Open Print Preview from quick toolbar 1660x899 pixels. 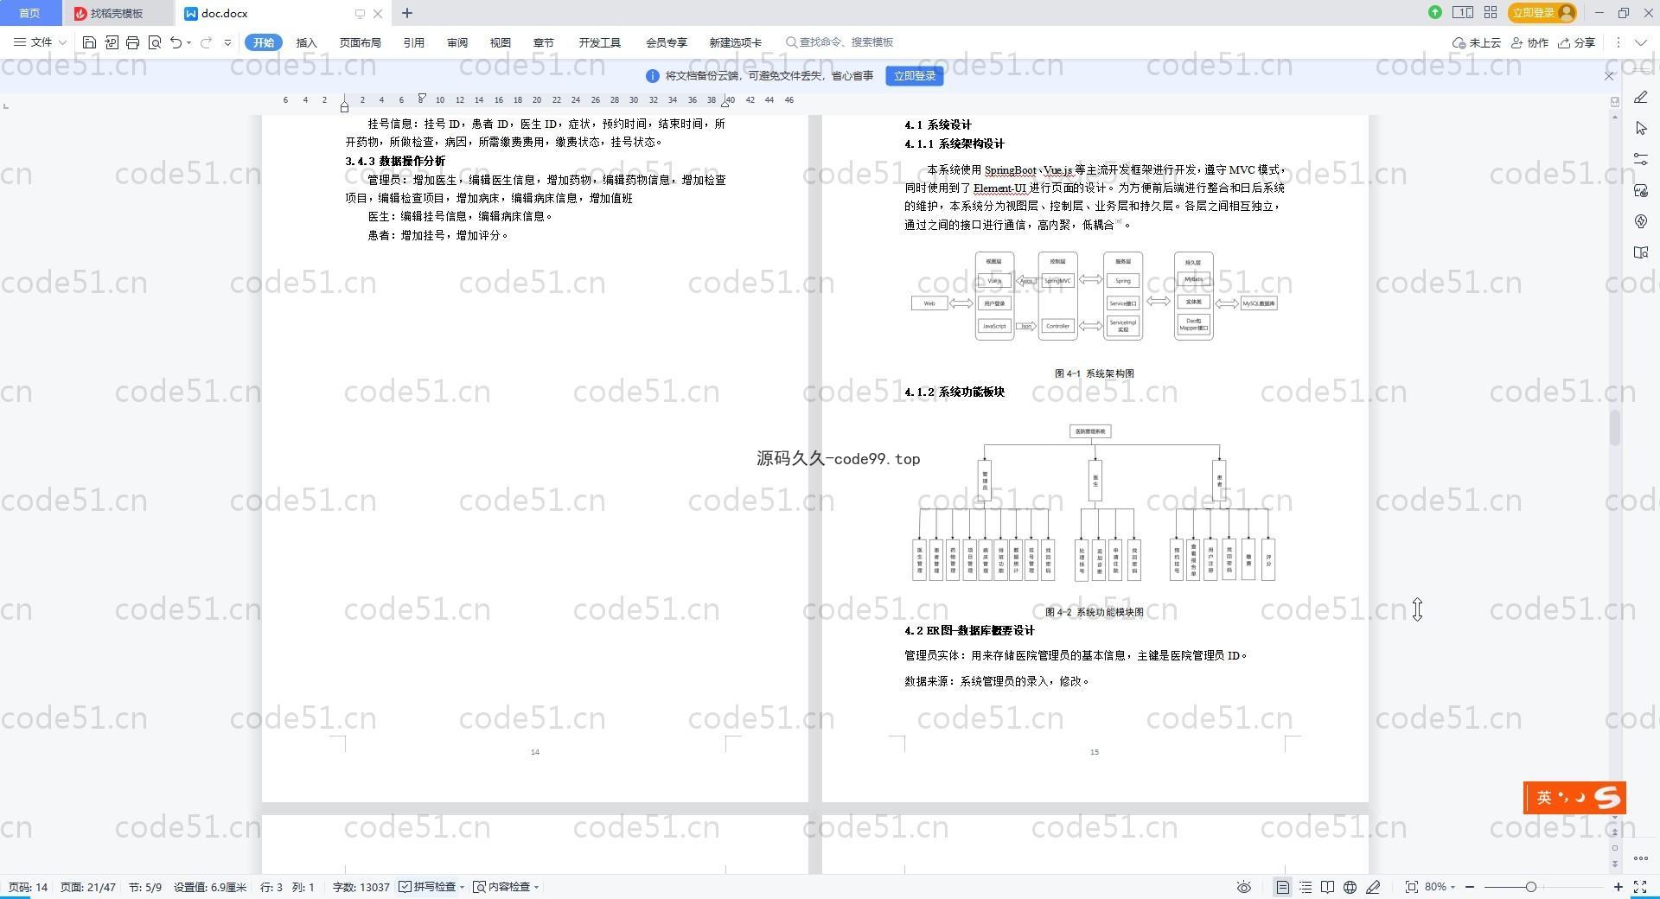pos(155,42)
